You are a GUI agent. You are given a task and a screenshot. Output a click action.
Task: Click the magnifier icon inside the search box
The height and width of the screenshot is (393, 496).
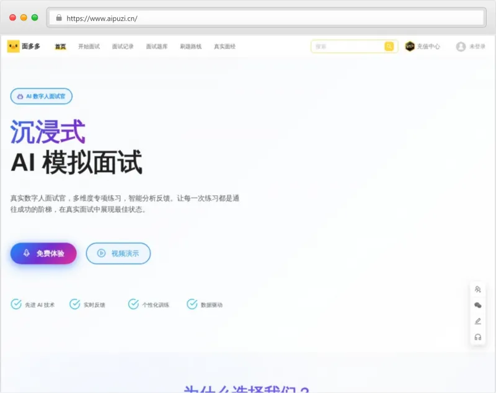pyautogui.click(x=389, y=46)
